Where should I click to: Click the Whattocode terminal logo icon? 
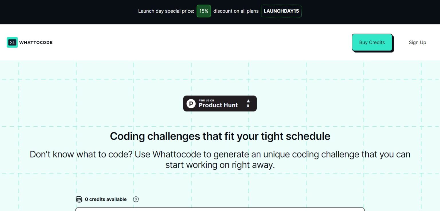click(12, 42)
